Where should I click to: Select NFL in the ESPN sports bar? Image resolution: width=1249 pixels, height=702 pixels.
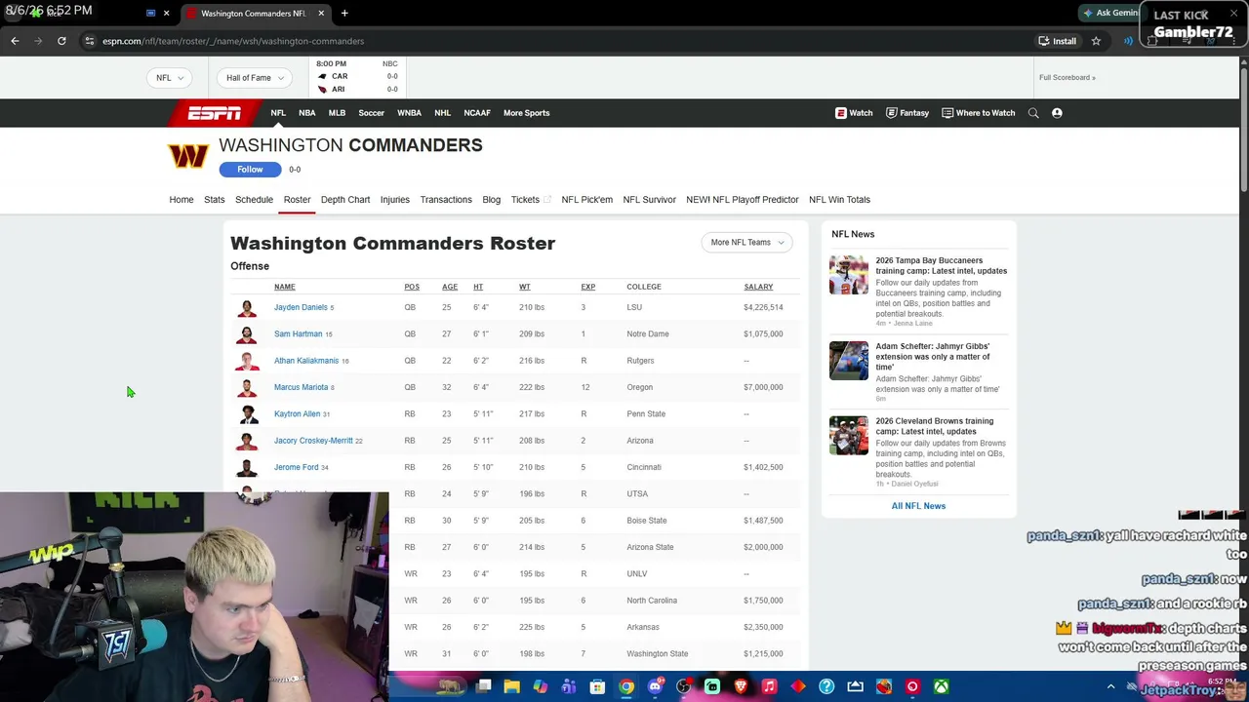tap(278, 113)
